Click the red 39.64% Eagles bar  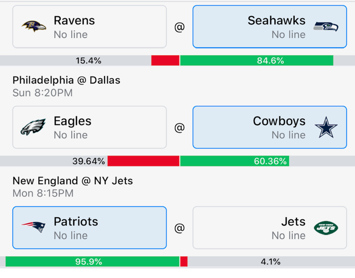(143, 161)
